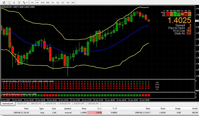The height and width of the screenshot is (116, 199).
Task: Click the M30 row label in MTF indicator
Action: (157, 87)
